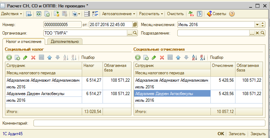Click the checklist selection settings icon
This screenshot has width=270, height=138.
click(x=95, y=14)
